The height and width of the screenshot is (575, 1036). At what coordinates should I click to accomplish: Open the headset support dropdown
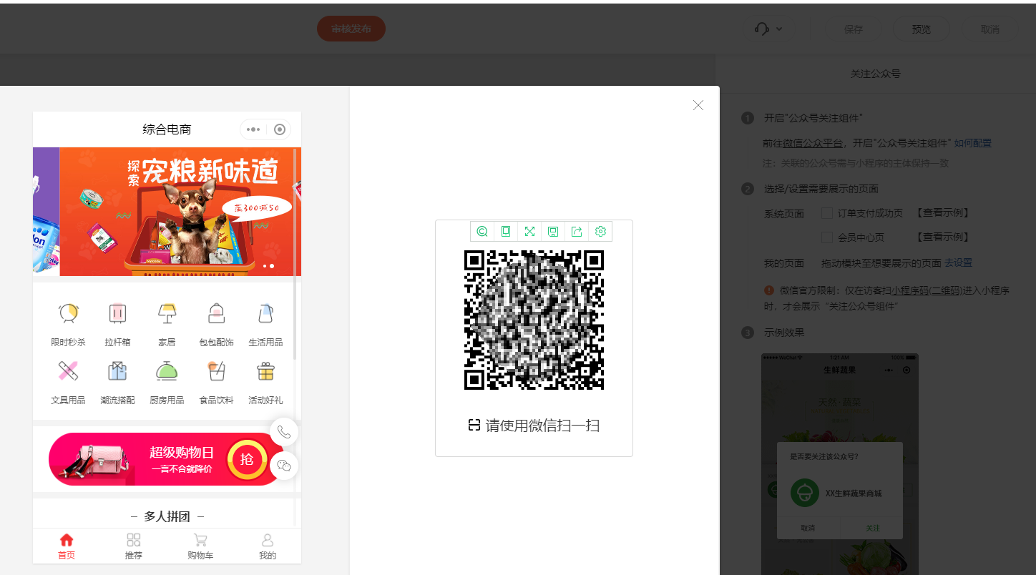[x=769, y=29]
